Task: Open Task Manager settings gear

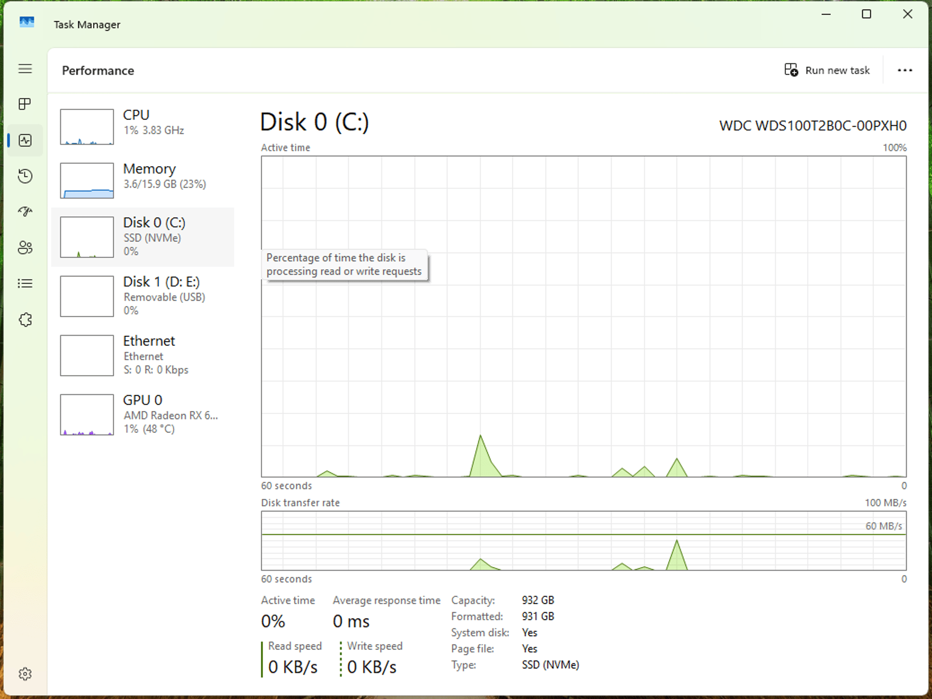Action: point(25,674)
